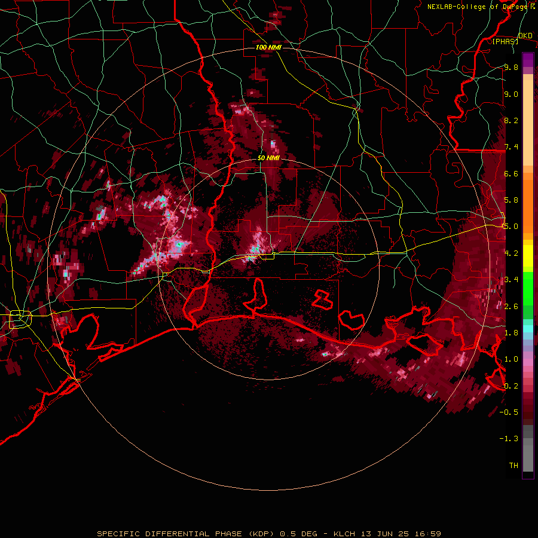Image resolution: width=538 pixels, height=538 pixels.
Task: Click the 100 NMI range ring label
Action: click(x=268, y=47)
